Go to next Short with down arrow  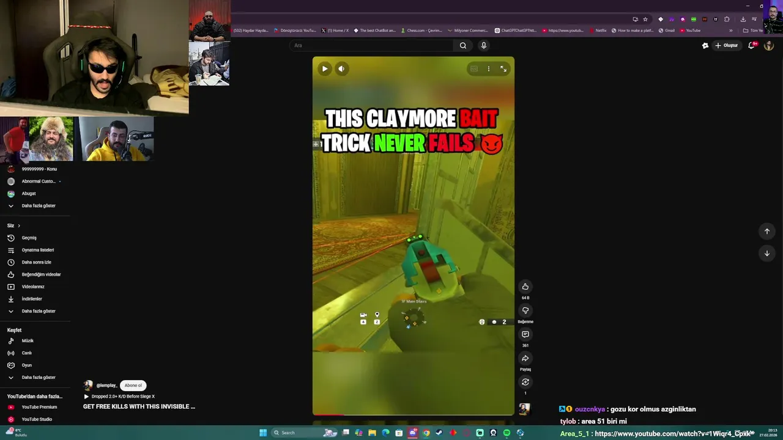766,253
